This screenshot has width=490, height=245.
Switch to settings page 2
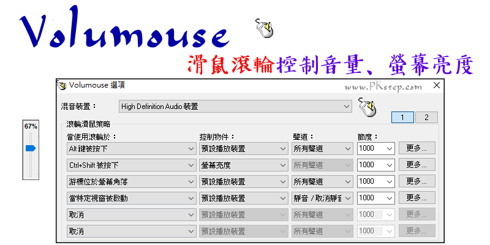coord(426,118)
